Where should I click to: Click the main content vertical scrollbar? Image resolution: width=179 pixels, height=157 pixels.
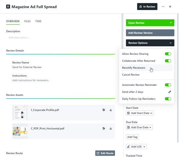click(x=122, y=31)
